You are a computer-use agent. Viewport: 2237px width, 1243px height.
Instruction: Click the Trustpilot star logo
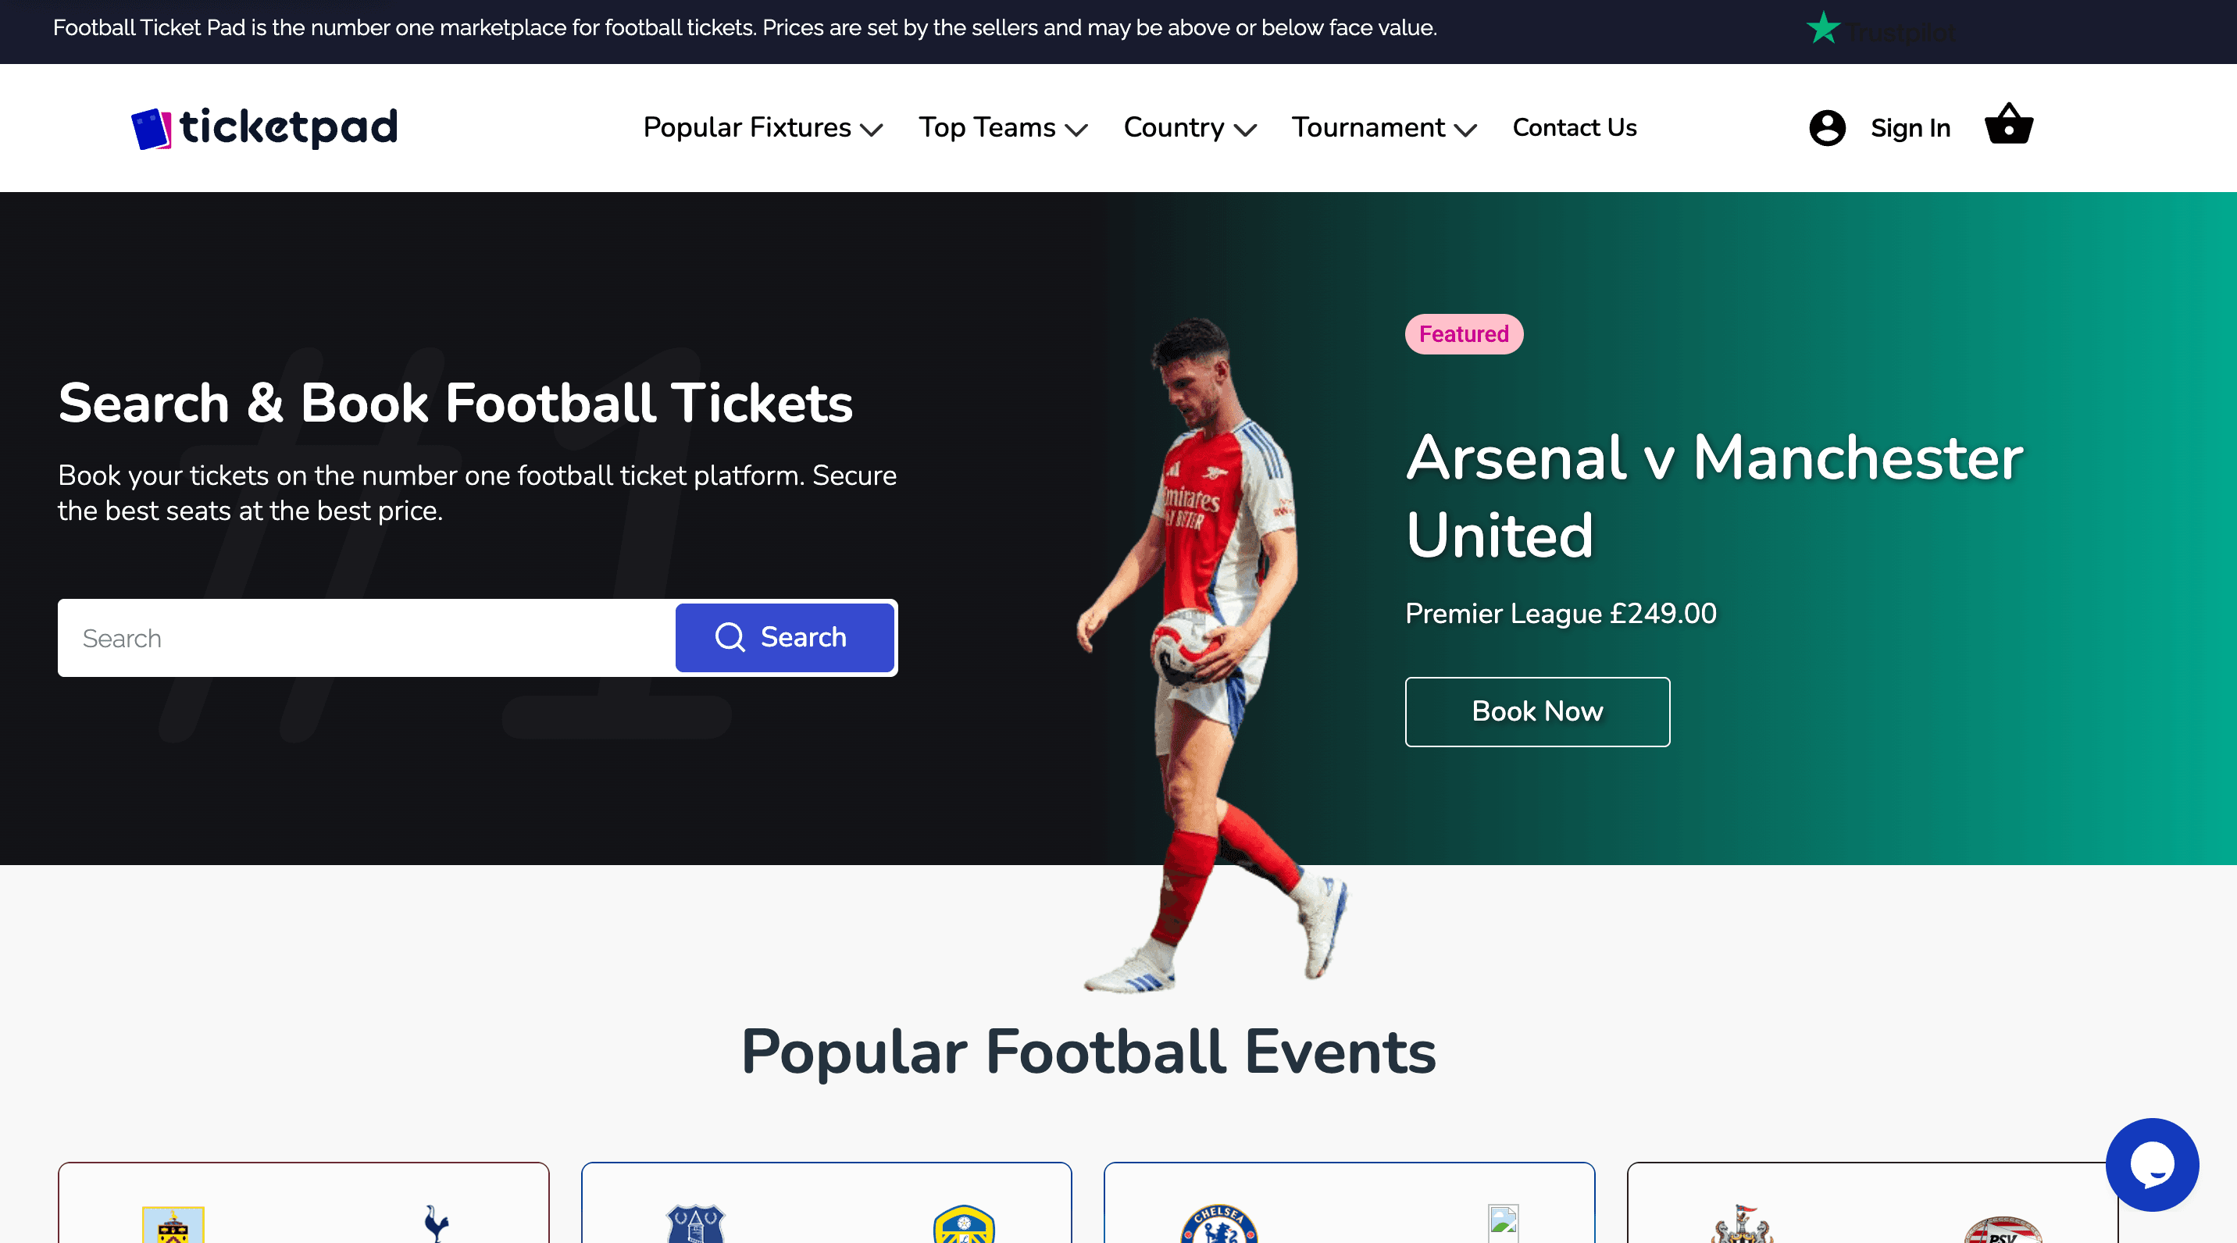(1825, 29)
